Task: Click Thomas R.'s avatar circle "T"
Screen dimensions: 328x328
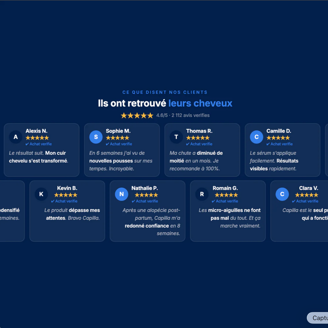Action: tap(176, 137)
